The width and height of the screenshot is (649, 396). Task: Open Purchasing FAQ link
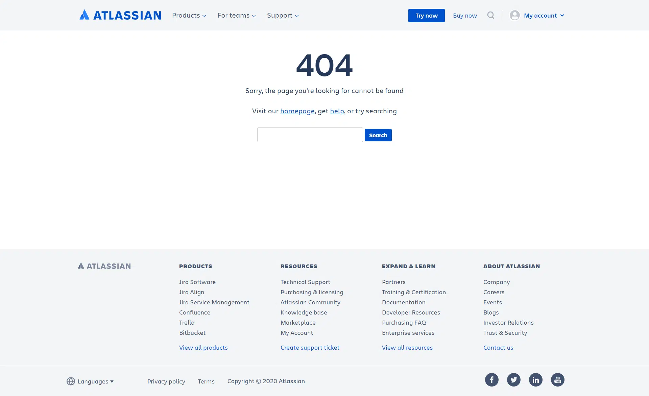[x=404, y=323]
